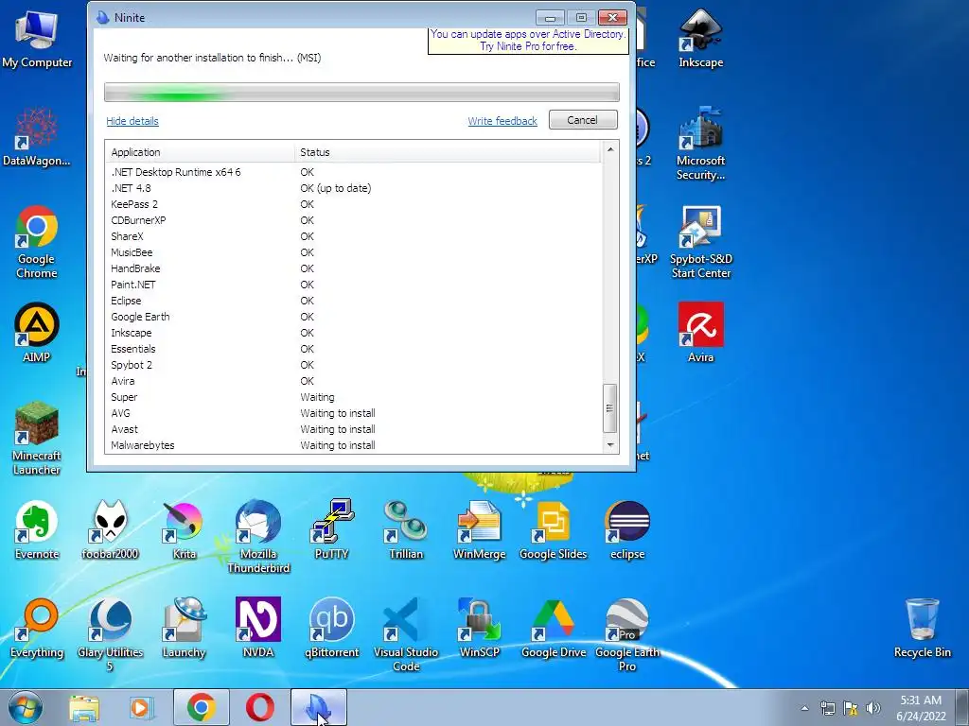Open the foobar2000 desktop shortcut
The height and width of the screenshot is (726, 969).
point(110,529)
